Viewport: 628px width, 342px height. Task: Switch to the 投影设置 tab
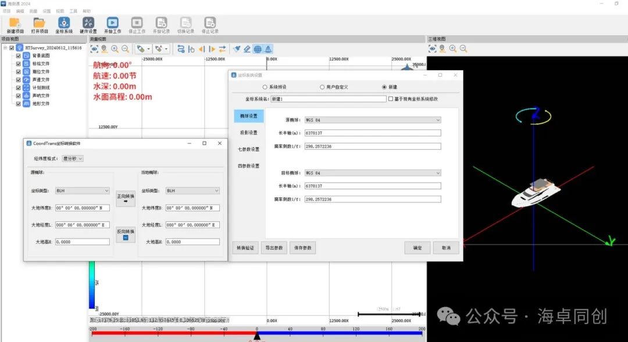point(248,132)
